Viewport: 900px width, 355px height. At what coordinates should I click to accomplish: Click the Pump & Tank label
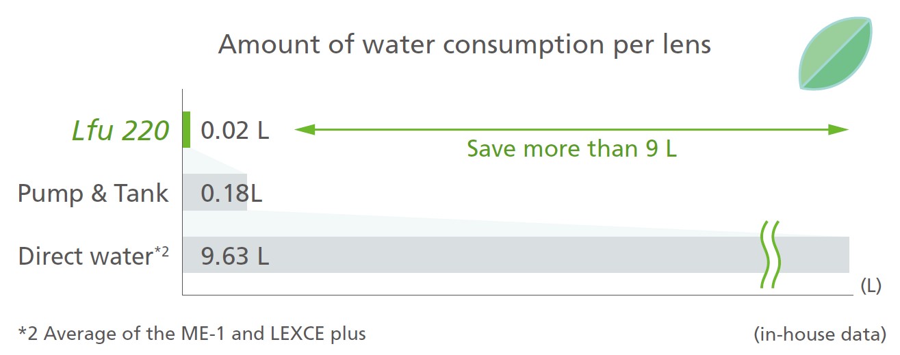pyautogui.click(x=92, y=193)
